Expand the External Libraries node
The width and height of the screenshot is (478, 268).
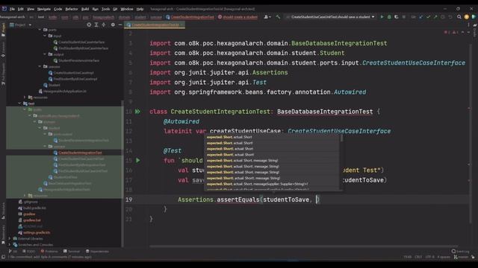tap(10, 238)
